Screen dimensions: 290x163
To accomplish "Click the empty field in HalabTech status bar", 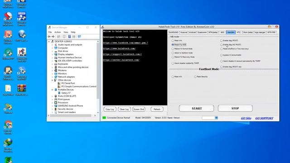I will (208, 118).
